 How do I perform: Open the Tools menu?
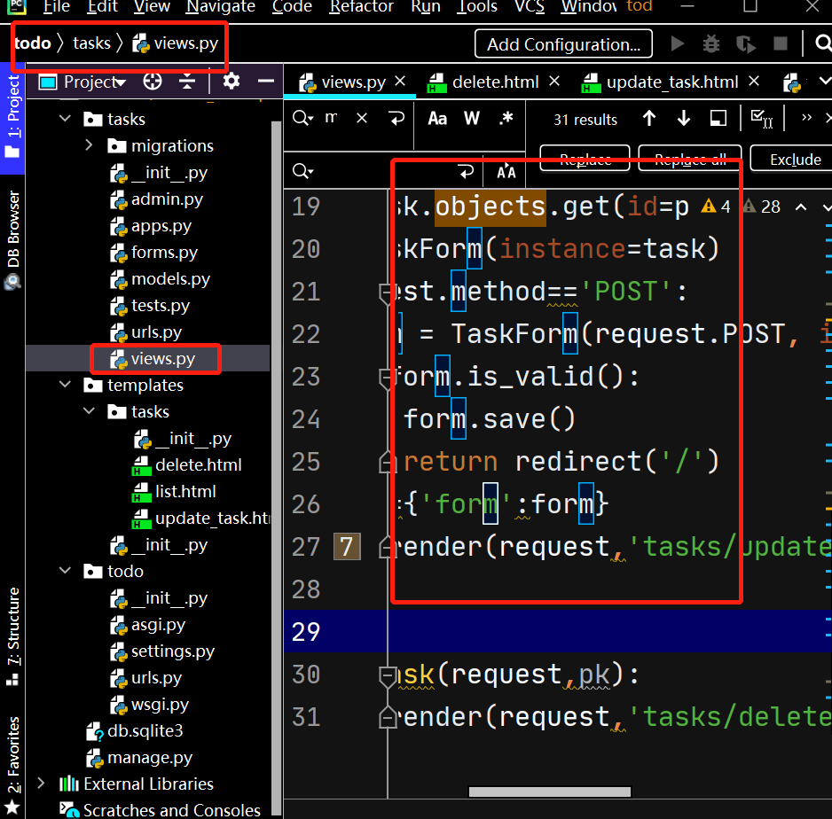[477, 6]
